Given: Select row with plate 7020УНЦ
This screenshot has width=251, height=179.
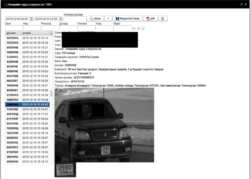Looking at the screenshot, I should (27, 128).
